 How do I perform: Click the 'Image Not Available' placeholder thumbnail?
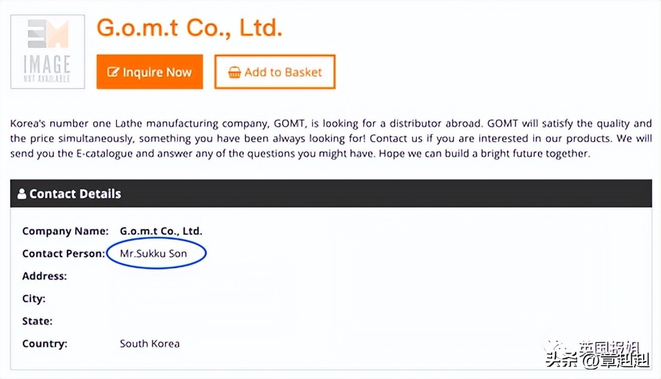[48, 51]
